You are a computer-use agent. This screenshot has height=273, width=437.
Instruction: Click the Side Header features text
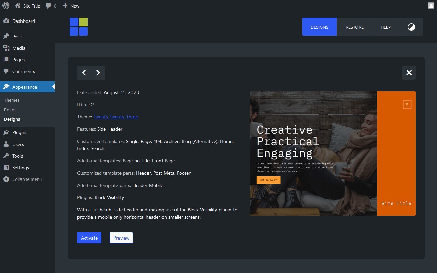[x=110, y=129]
